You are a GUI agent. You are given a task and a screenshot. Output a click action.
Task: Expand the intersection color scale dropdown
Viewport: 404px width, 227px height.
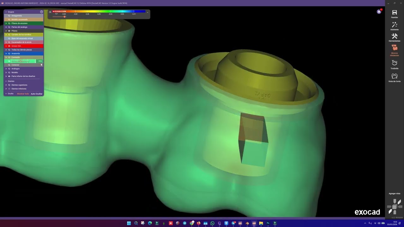point(147,12)
